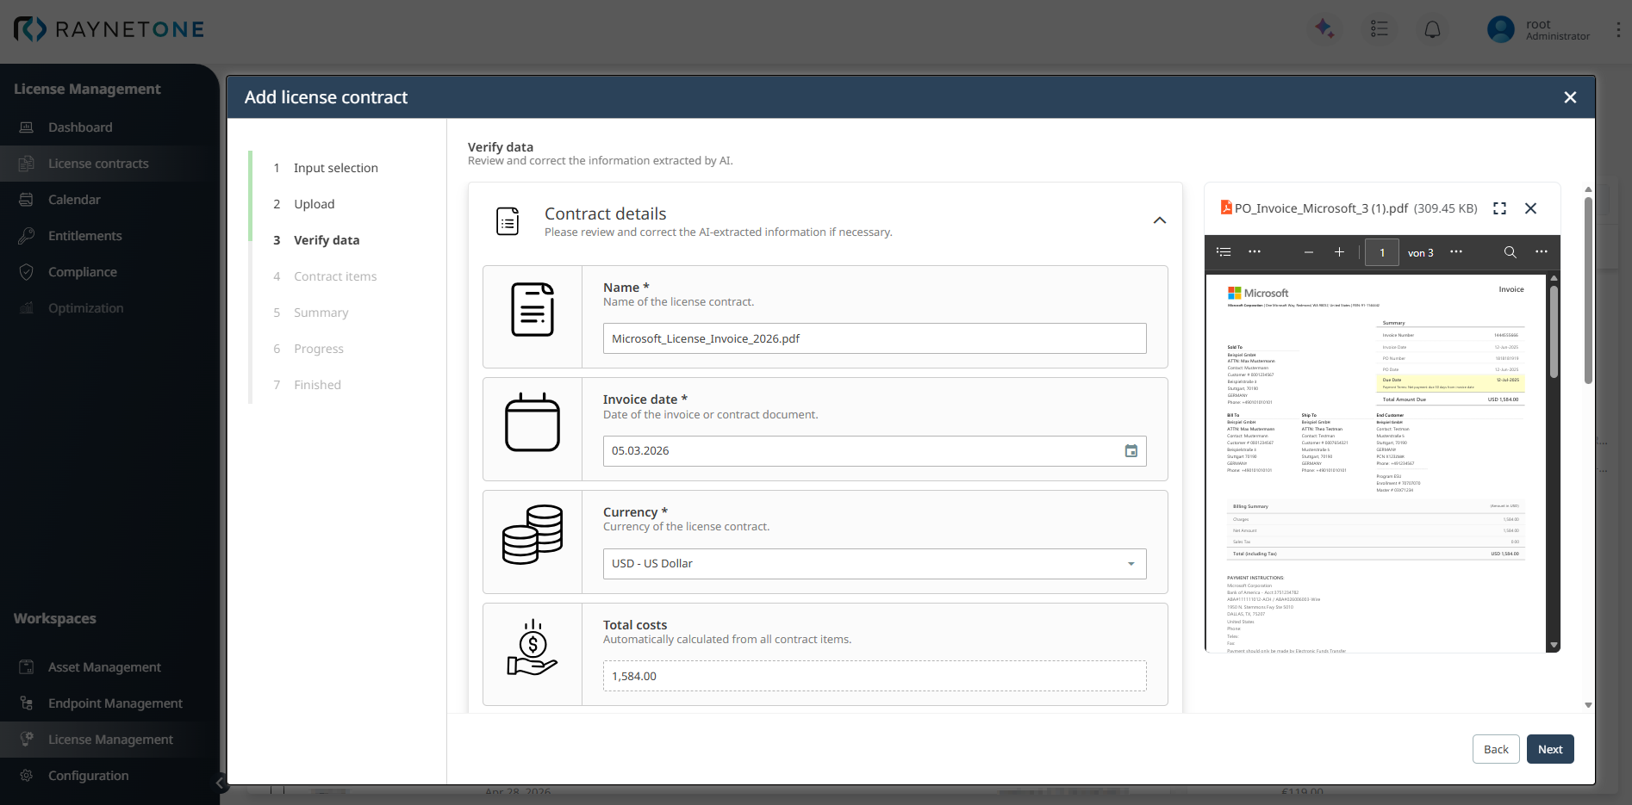Click Endpoint Management workspace icon
The image size is (1632, 805).
pyautogui.click(x=27, y=703)
